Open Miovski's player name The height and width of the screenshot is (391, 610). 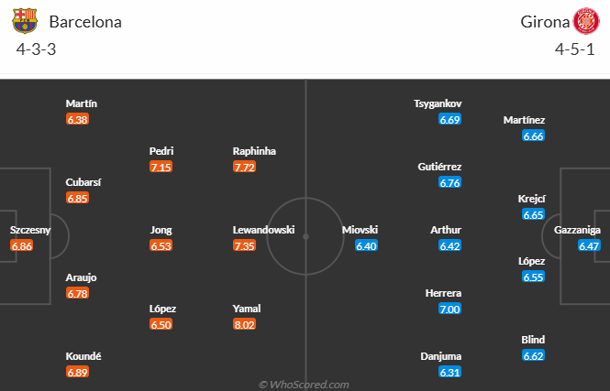360,230
